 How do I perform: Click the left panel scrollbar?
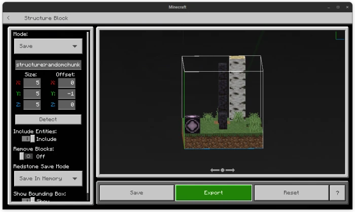pyautogui.click(x=88, y=116)
